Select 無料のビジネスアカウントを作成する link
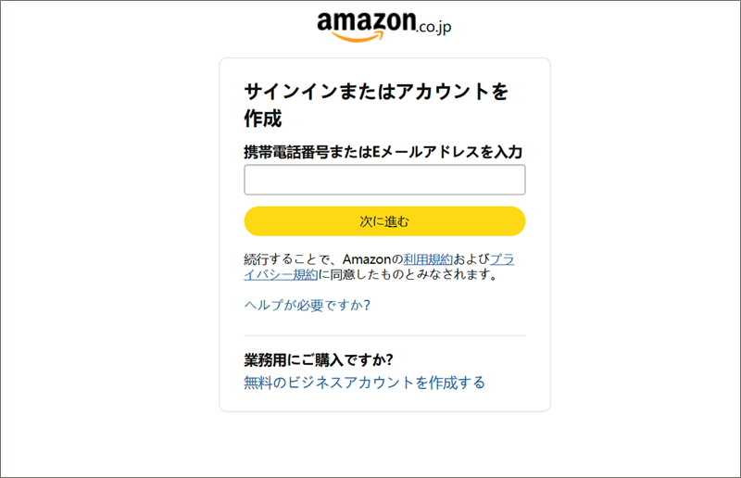This screenshot has height=478, width=741. point(364,383)
